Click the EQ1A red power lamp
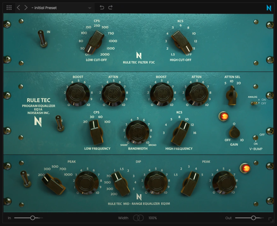 pos(223,116)
